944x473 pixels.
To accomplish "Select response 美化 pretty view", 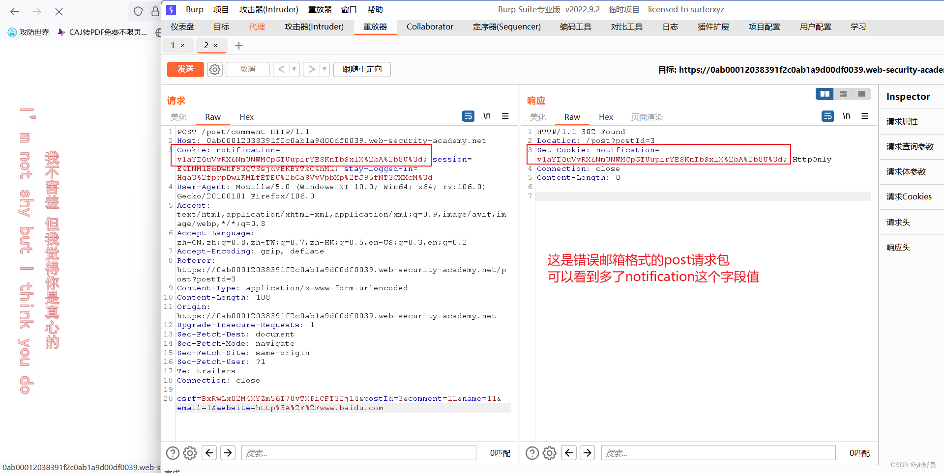I will click(x=538, y=117).
